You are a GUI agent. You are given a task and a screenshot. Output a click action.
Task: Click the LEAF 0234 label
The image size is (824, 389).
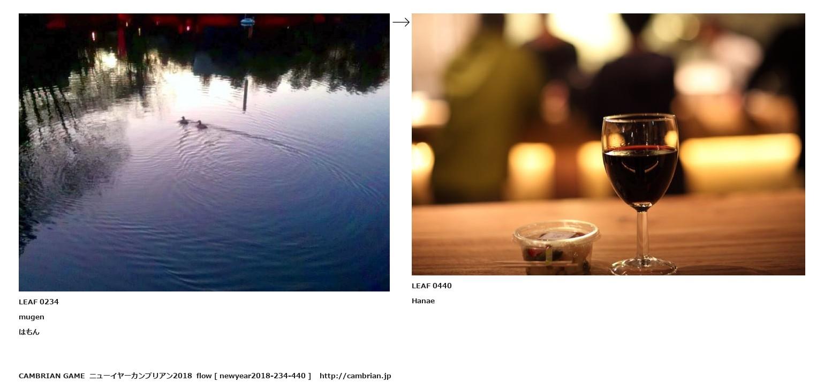[39, 302]
